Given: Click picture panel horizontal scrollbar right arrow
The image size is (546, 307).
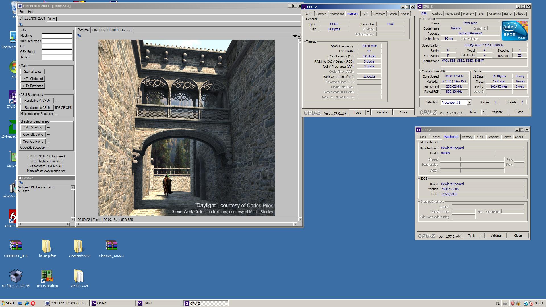Looking at the screenshot, I should coord(295,224).
